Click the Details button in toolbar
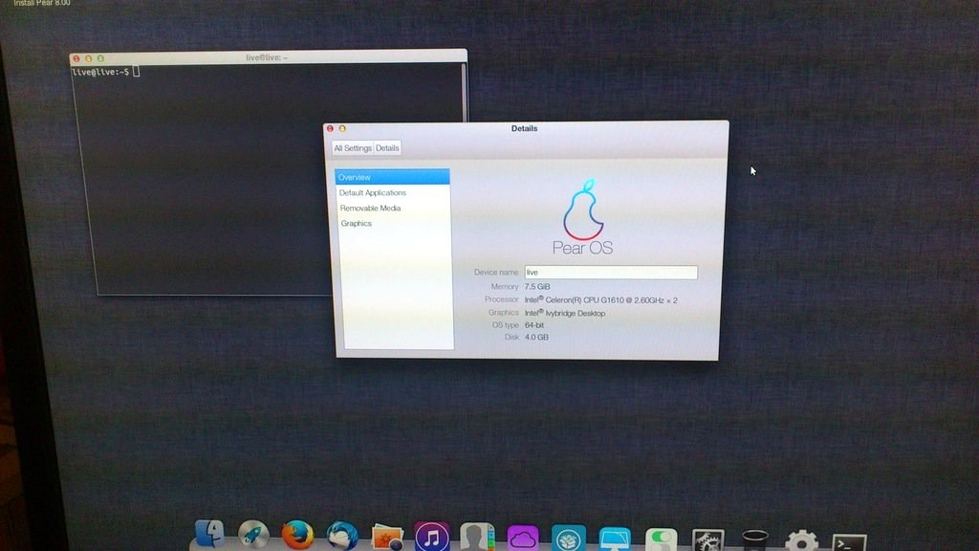Viewport: 979px width, 551px height. tap(387, 148)
